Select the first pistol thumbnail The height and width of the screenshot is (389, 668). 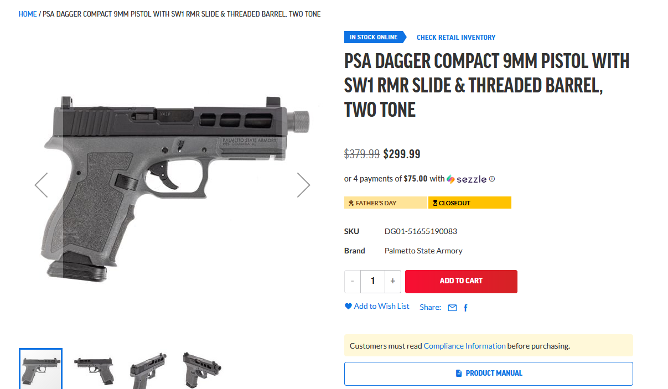point(40,369)
